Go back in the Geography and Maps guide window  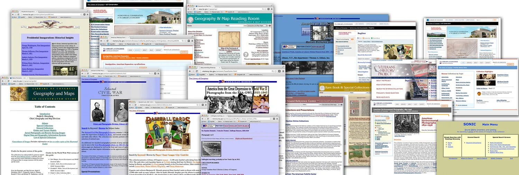point(3,81)
